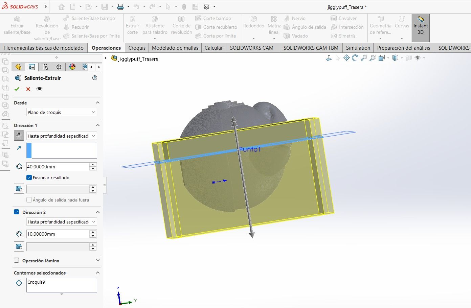
Task: Select the Rotate view tool
Action: click(355, 58)
